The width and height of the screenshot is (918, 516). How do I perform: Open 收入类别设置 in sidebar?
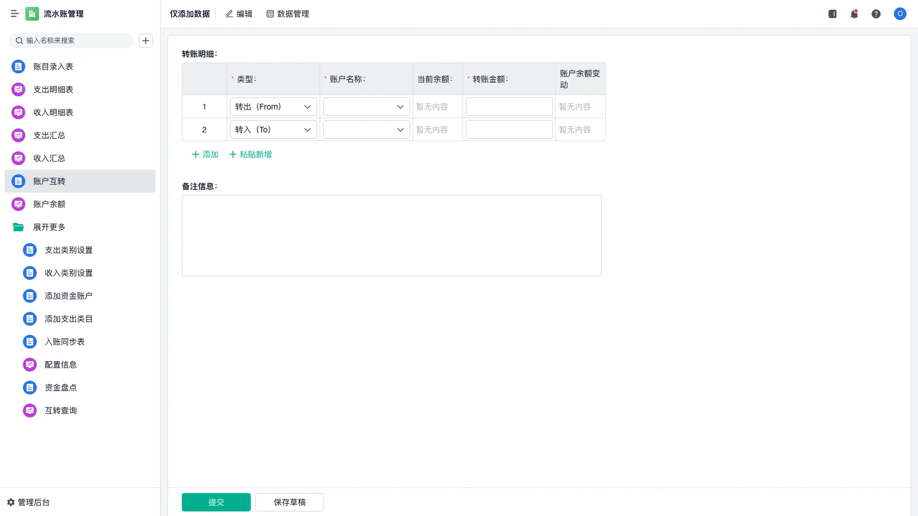tap(80, 273)
